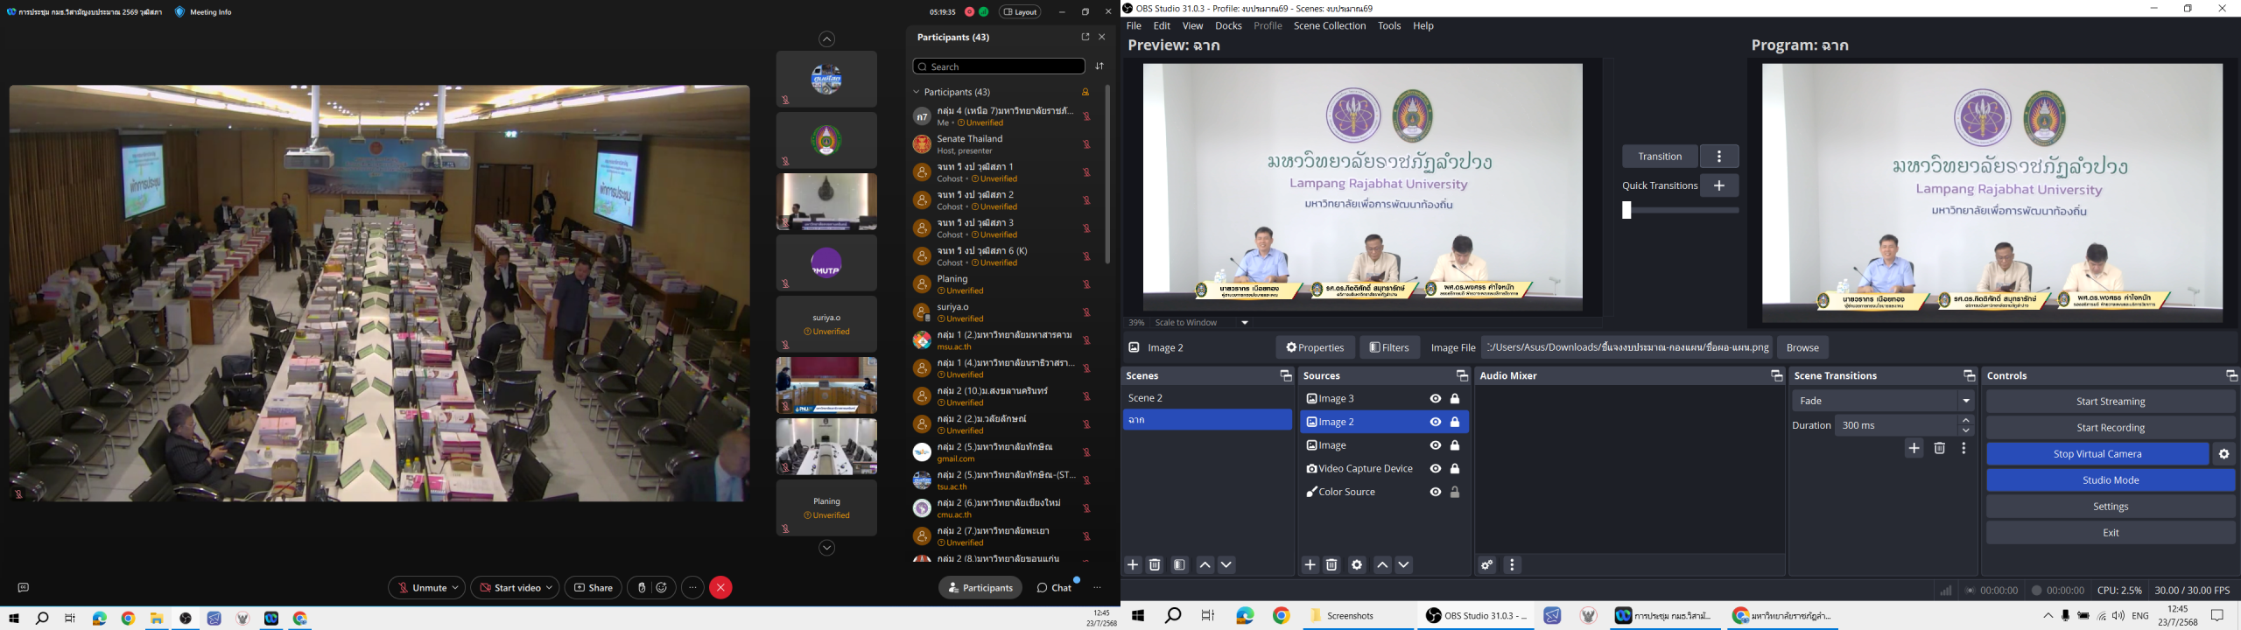Hide the Video Capture Device source
The width and height of the screenshot is (2241, 630).
(x=1436, y=469)
